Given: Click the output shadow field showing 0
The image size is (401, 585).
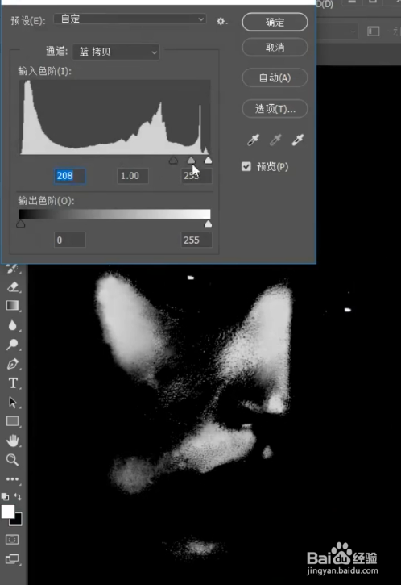Looking at the screenshot, I should tap(70, 240).
